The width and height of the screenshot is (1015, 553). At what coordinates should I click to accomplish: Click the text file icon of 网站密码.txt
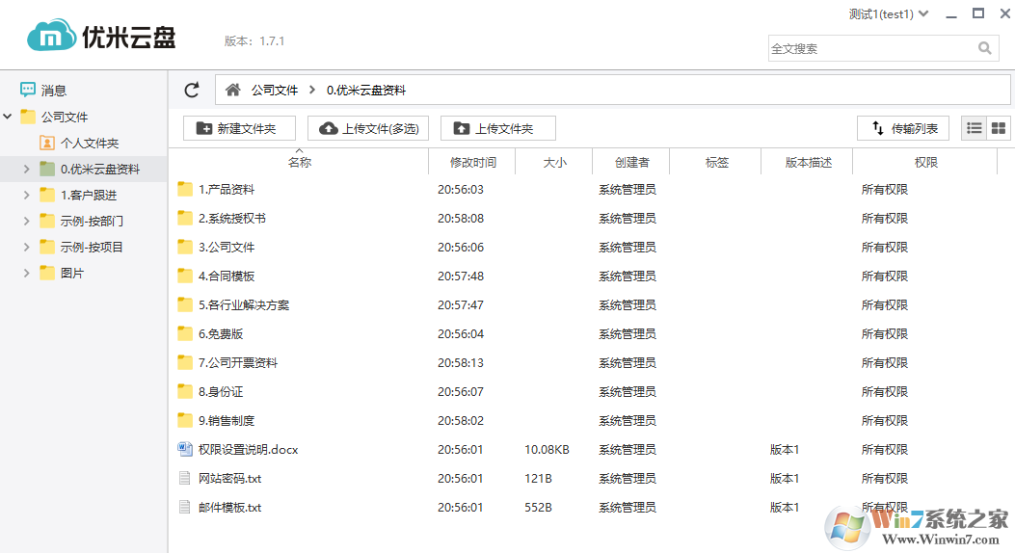pos(185,478)
